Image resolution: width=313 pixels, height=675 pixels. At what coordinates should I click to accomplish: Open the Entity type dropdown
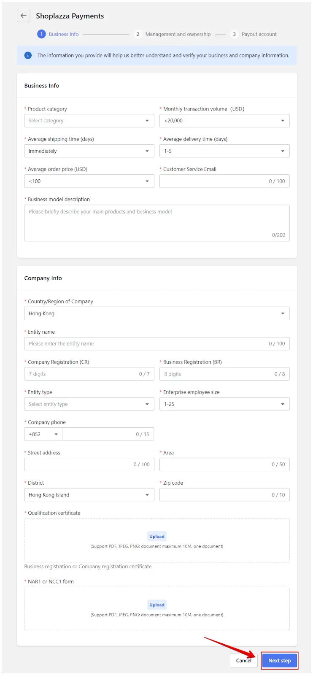coord(89,404)
